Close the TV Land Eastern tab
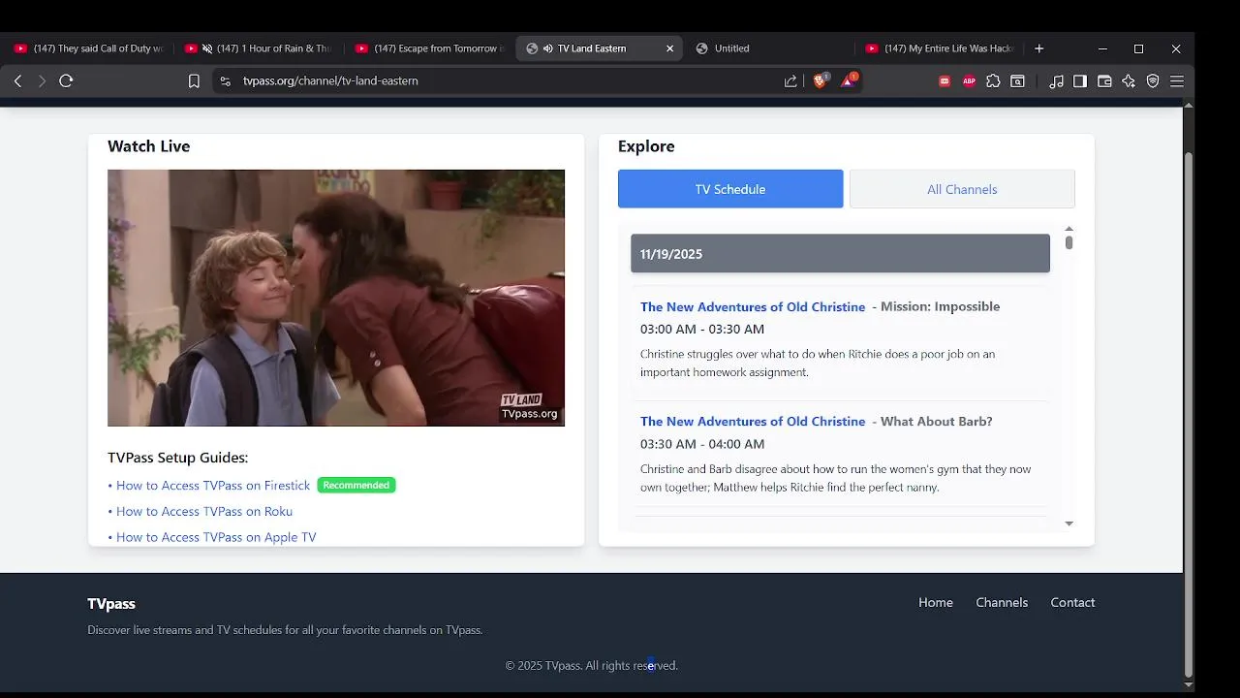 (669, 48)
